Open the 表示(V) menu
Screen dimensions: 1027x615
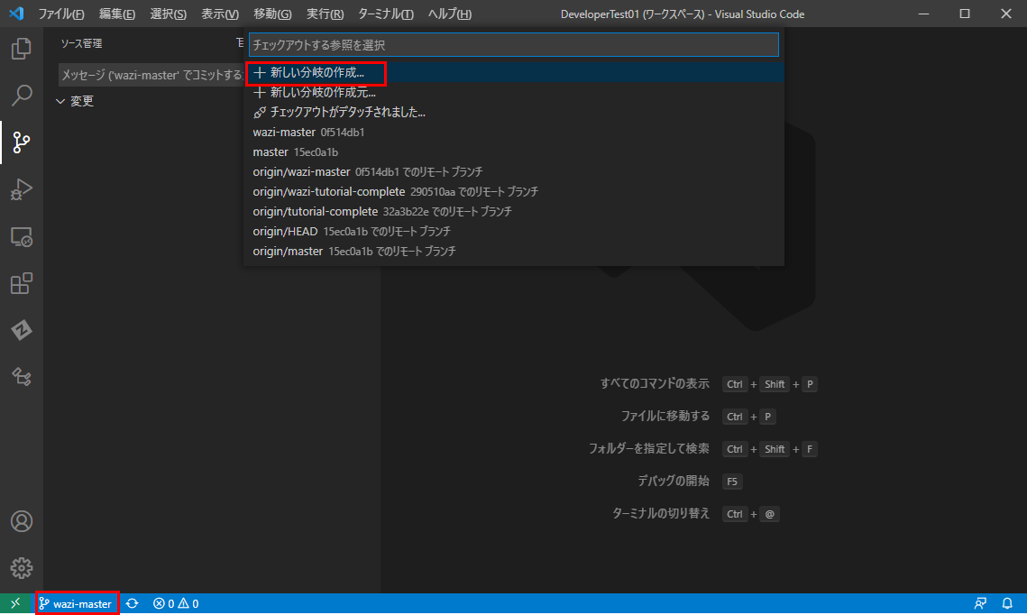(x=219, y=14)
